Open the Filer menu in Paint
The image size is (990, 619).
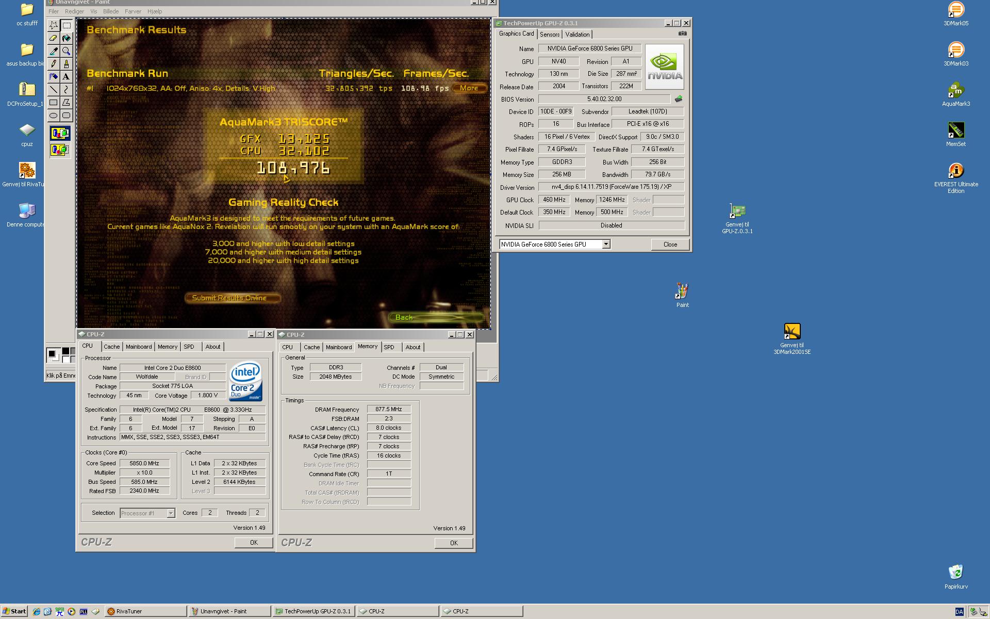pyautogui.click(x=54, y=11)
